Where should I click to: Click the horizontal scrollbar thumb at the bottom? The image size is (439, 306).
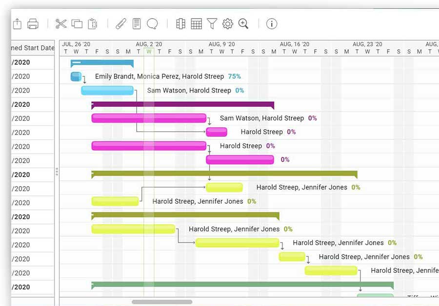[x=162, y=302]
